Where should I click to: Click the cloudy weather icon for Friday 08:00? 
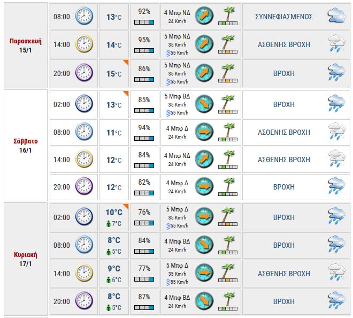click(x=336, y=16)
